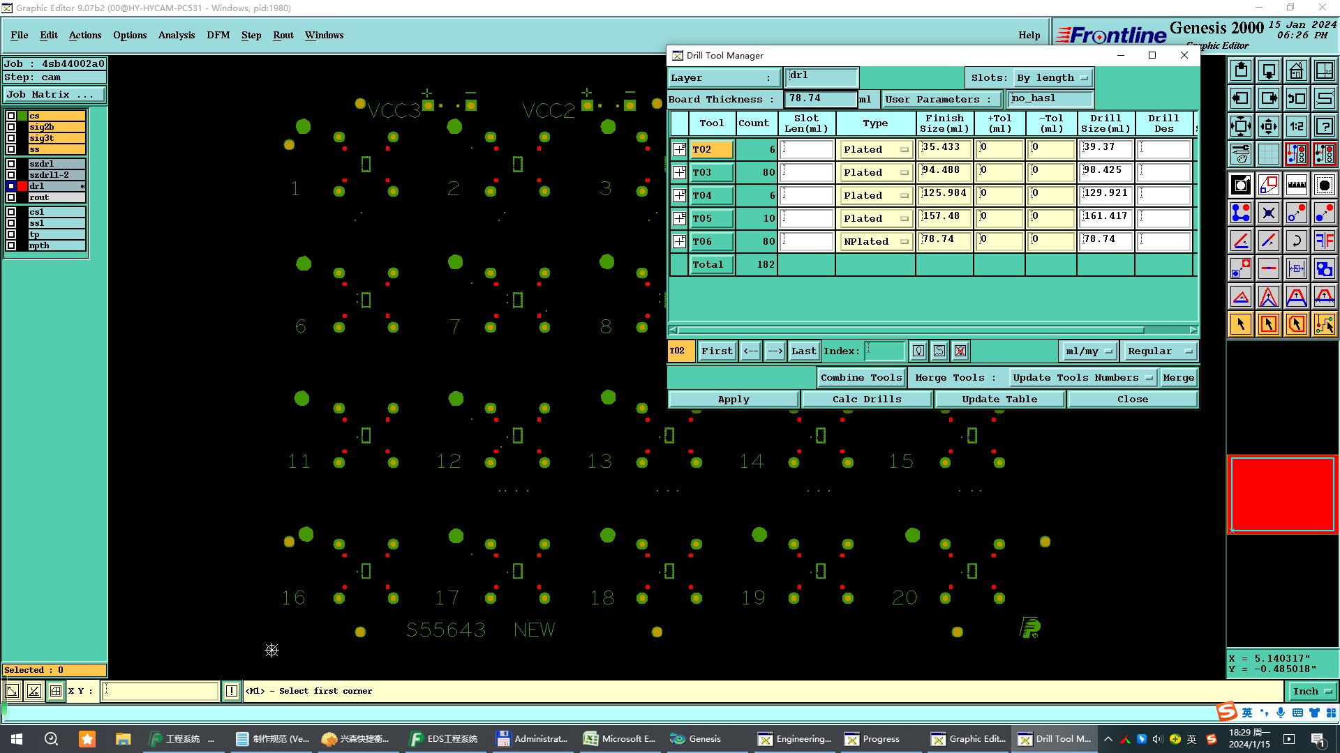Toggle visibility checkbox for sig2b layer
Image resolution: width=1340 pixels, height=753 pixels.
(11, 127)
